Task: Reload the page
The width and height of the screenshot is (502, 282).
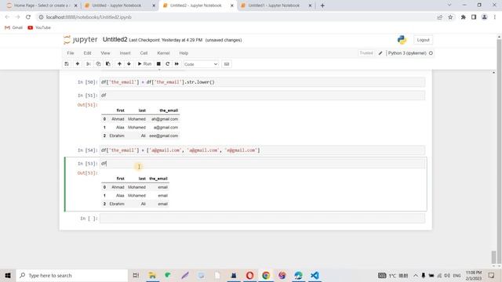Action: point(28,17)
